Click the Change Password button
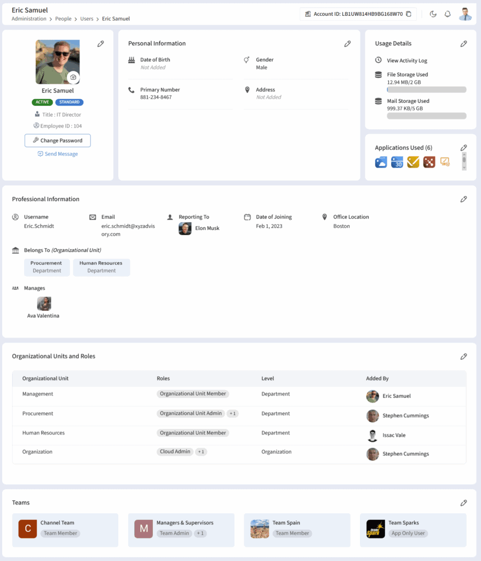481x561 pixels. click(58, 141)
